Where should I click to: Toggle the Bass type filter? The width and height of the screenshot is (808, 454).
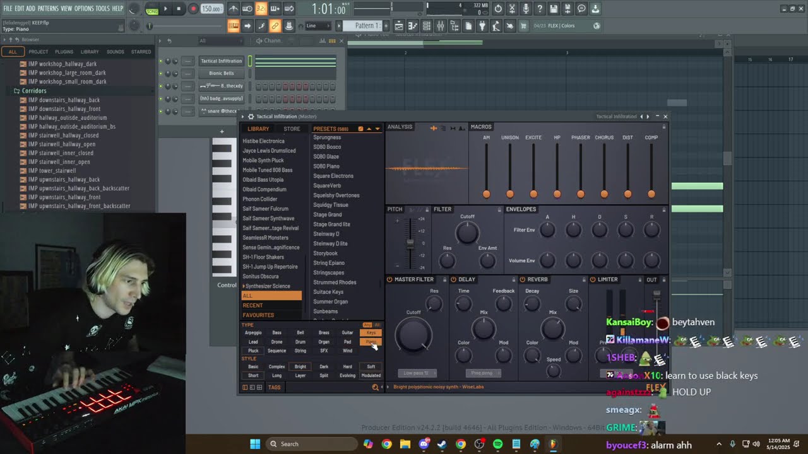(276, 332)
